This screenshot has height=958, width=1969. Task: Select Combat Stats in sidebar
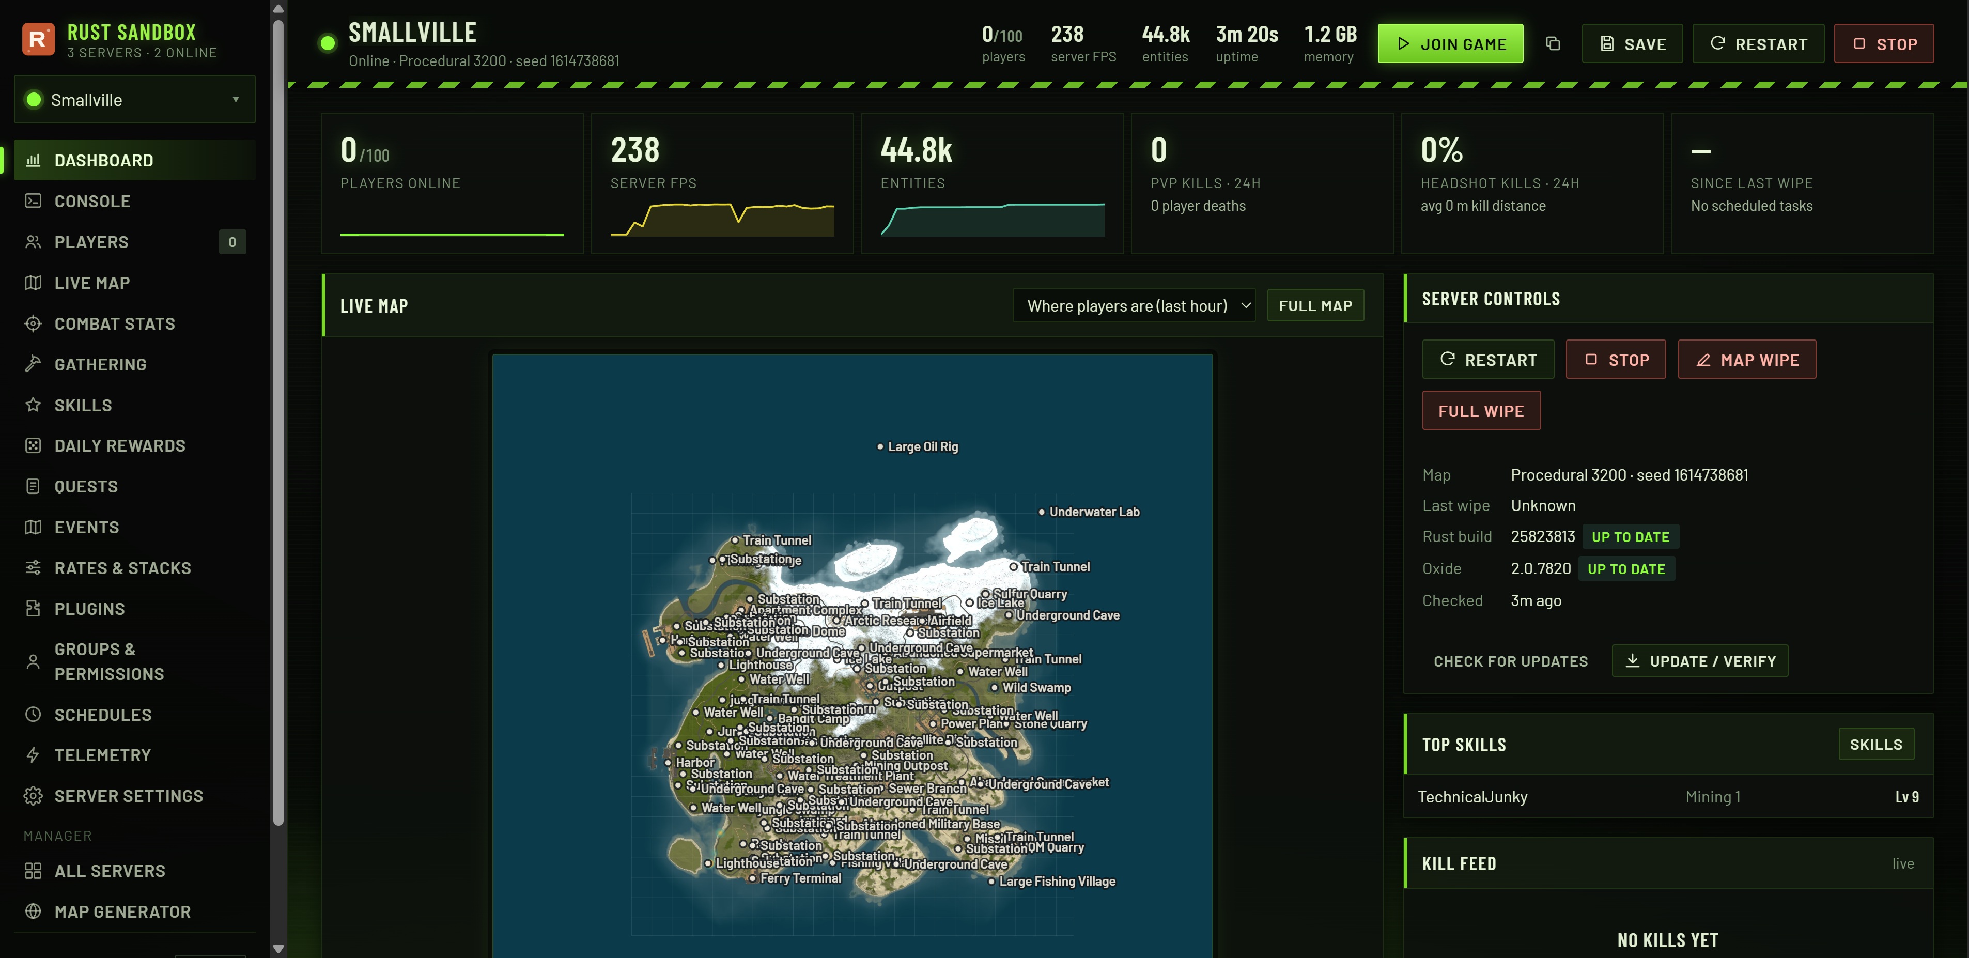(x=134, y=323)
